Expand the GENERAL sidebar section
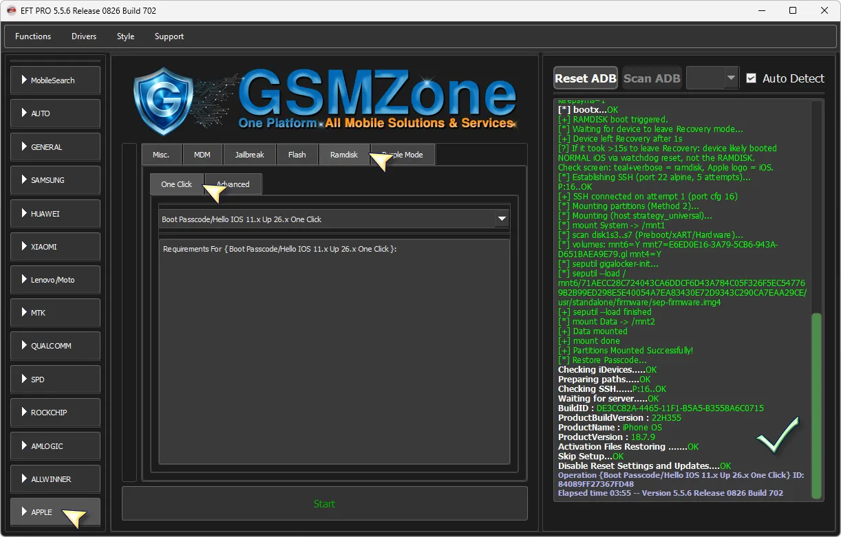This screenshot has height=537, width=841. click(55, 147)
